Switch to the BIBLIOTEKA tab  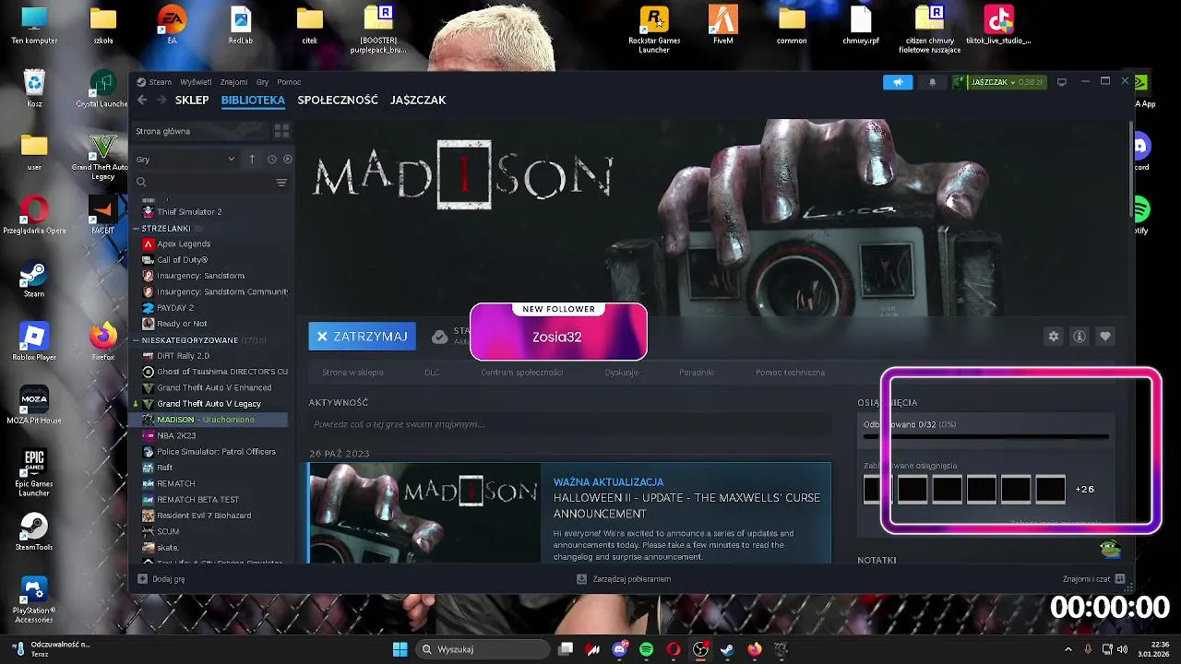pyautogui.click(x=253, y=100)
